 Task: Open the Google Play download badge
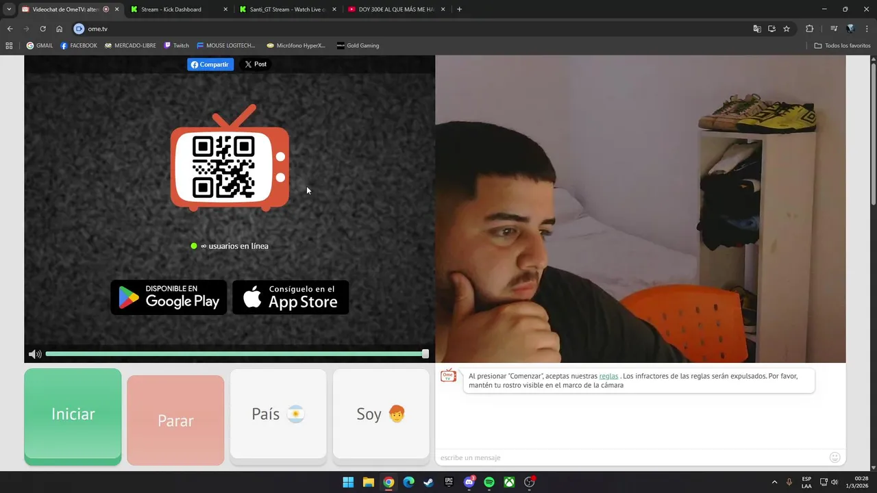[169, 297]
